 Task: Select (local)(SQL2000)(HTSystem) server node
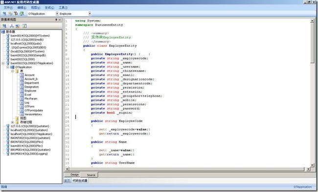27,51
